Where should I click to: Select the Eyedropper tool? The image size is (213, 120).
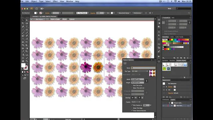23,51
